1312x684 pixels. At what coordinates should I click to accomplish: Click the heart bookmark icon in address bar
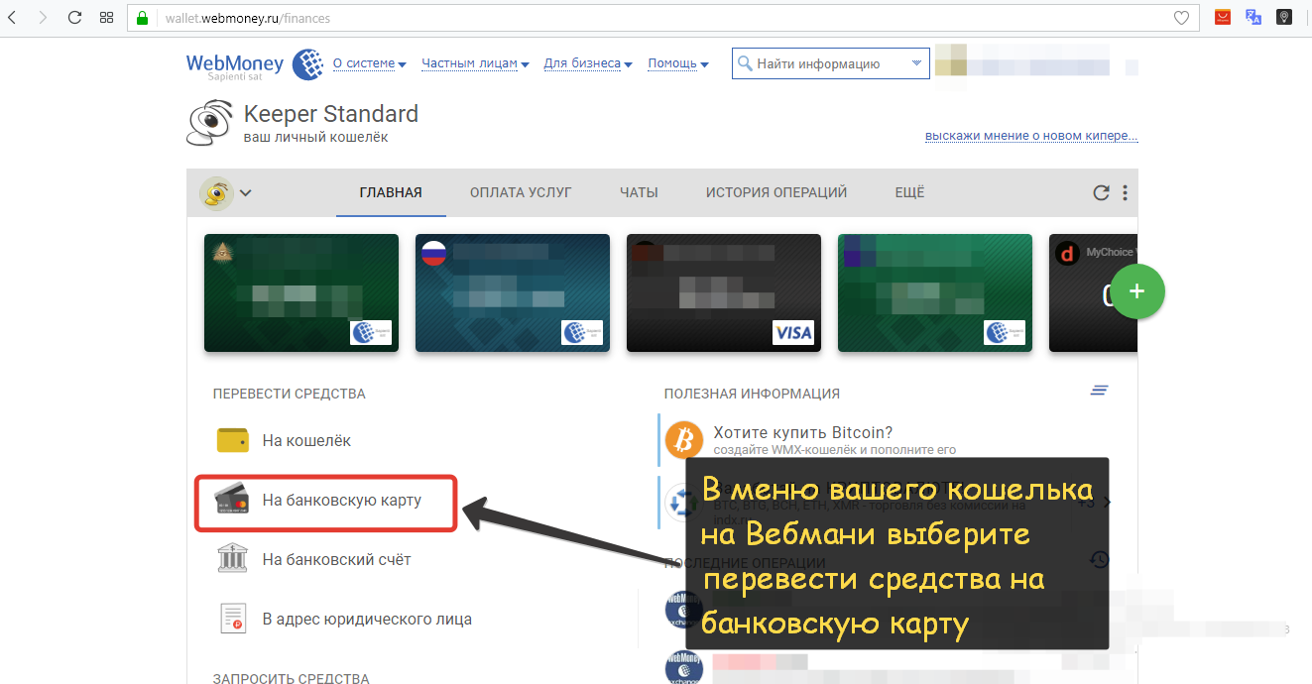[x=1181, y=18]
